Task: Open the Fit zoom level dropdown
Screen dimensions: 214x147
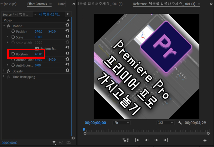Action: pyautogui.click(x=121, y=123)
